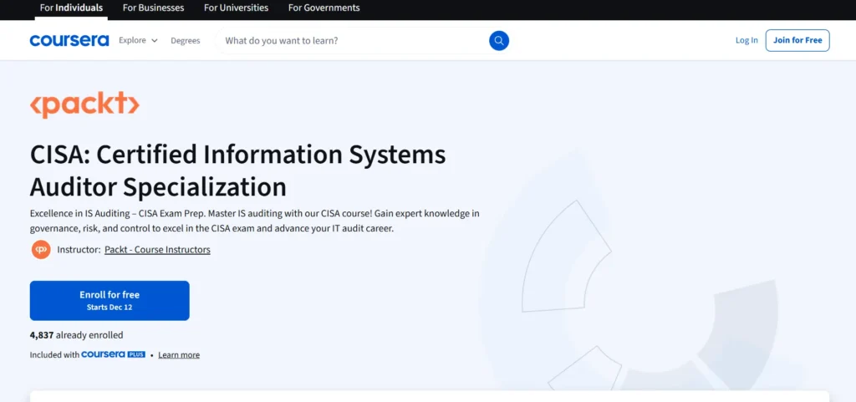
Task: Click the CISA Specialization course title
Action: click(237, 170)
